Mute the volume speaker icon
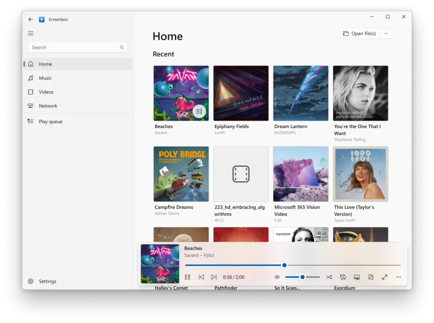The width and height of the screenshot is (434, 323). (x=277, y=277)
